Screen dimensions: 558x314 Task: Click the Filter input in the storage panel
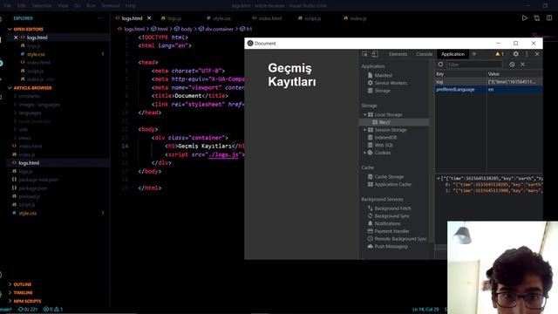[x=474, y=65]
